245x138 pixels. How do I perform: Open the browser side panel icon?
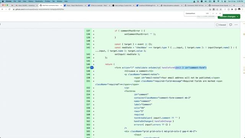235,9
